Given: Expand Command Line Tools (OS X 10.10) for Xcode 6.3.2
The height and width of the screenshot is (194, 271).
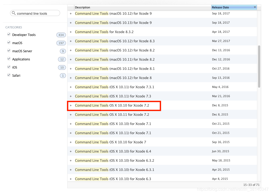Looking at the screenshot, I should click(x=71, y=161).
